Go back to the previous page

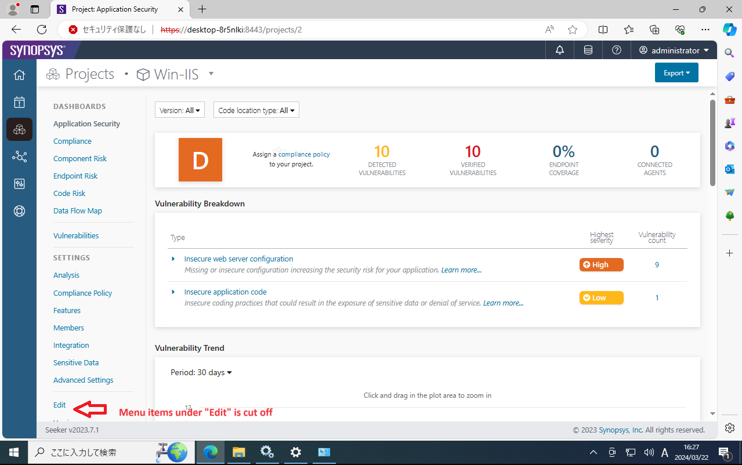(x=16, y=30)
